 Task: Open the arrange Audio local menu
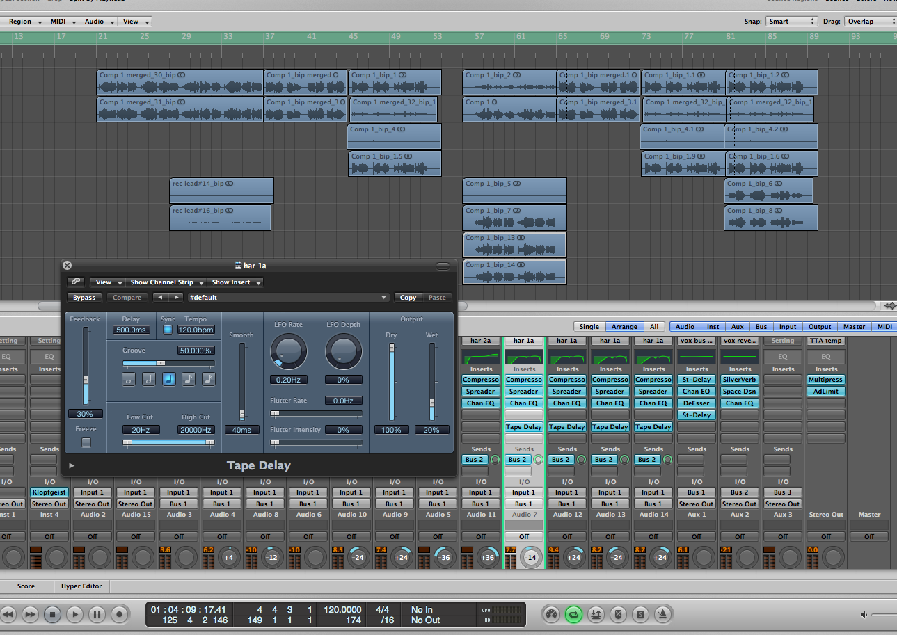pos(97,22)
